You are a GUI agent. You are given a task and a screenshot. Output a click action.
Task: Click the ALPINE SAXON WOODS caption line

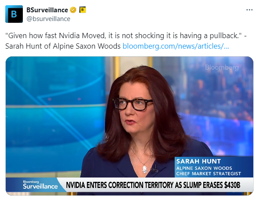[204, 168]
